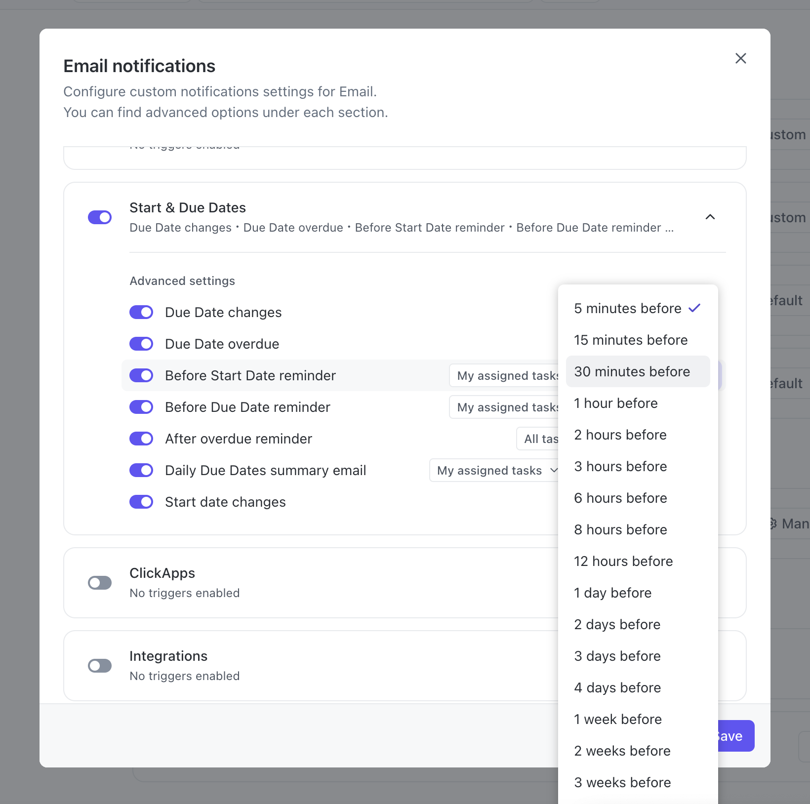The width and height of the screenshot is (810, 804).
Task: Open My assigned tasks dropdown for Daily summary email
Action: [494, 470]
